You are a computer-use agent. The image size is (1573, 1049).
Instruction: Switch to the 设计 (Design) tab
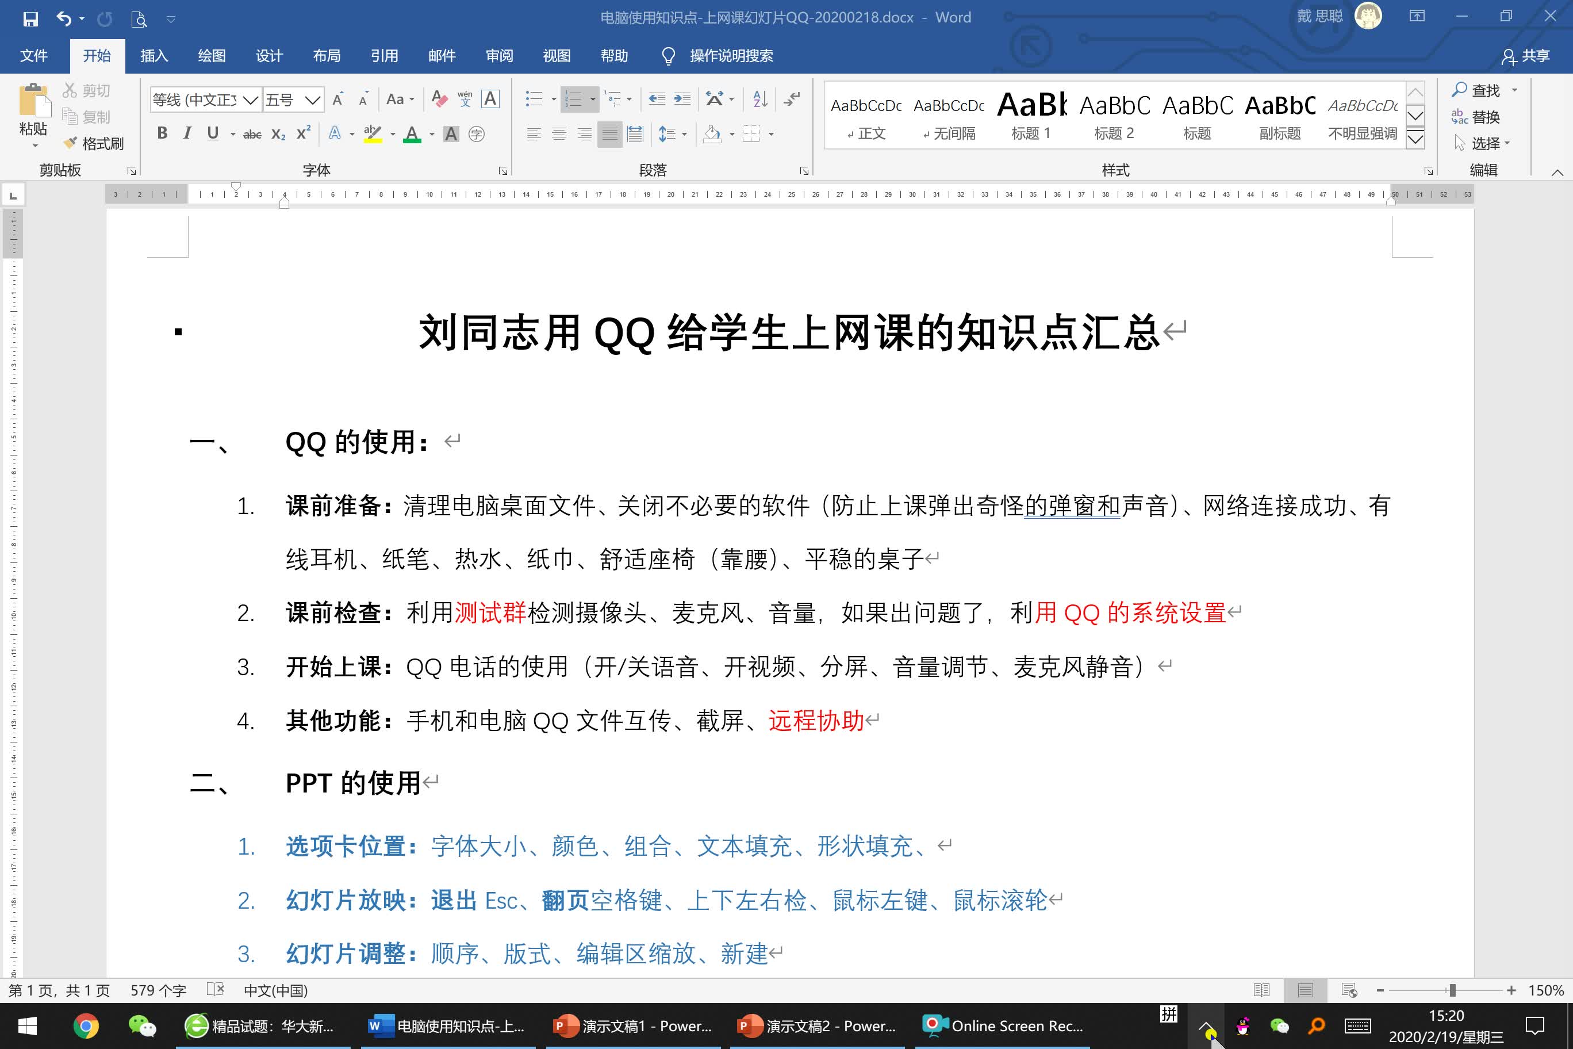tap(270, 56)
